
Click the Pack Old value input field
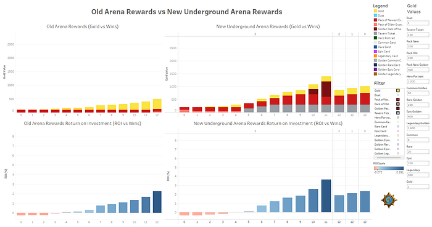pyautogui.click(x=418, y=58)
